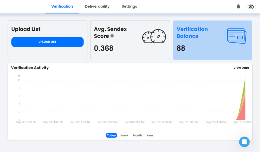
Task: Open the View Data link
Action: click(x=241, y=68)
